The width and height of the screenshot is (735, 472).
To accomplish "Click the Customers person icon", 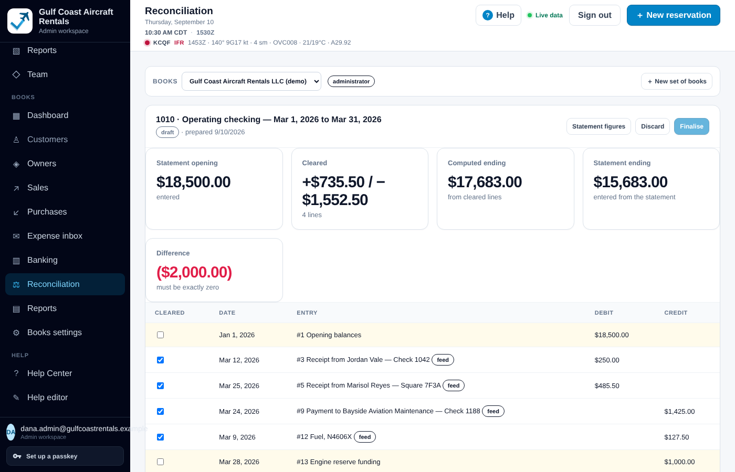I will (x=16, y=140).
